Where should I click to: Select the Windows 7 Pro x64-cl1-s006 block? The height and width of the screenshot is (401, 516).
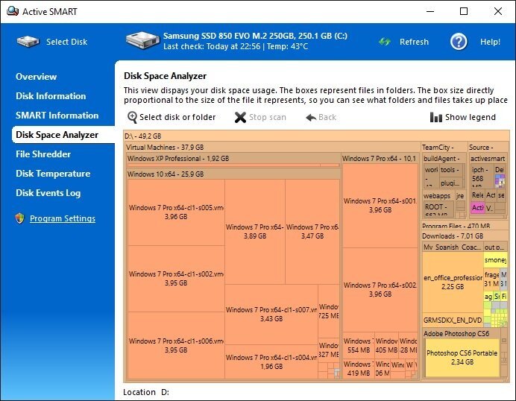(176, 345)
